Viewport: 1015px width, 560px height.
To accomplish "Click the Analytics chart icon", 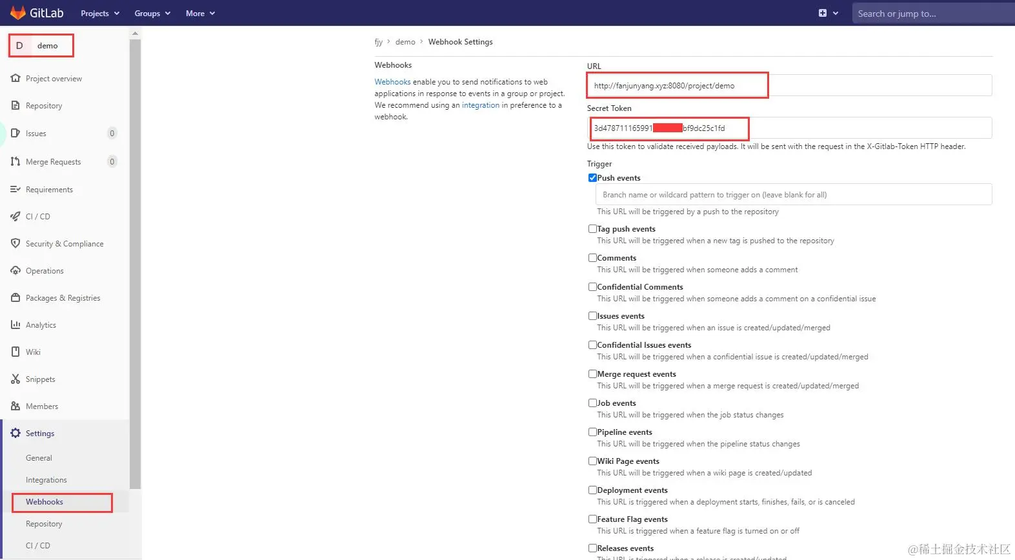I will (x=15, y=325).
